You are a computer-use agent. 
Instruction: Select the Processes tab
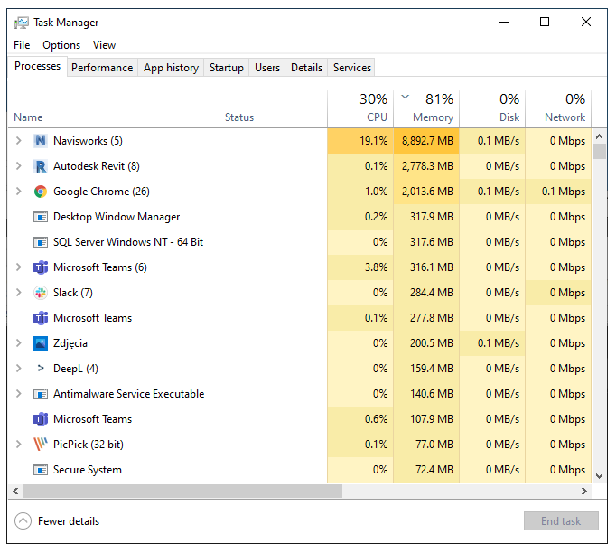coord(37,66)
